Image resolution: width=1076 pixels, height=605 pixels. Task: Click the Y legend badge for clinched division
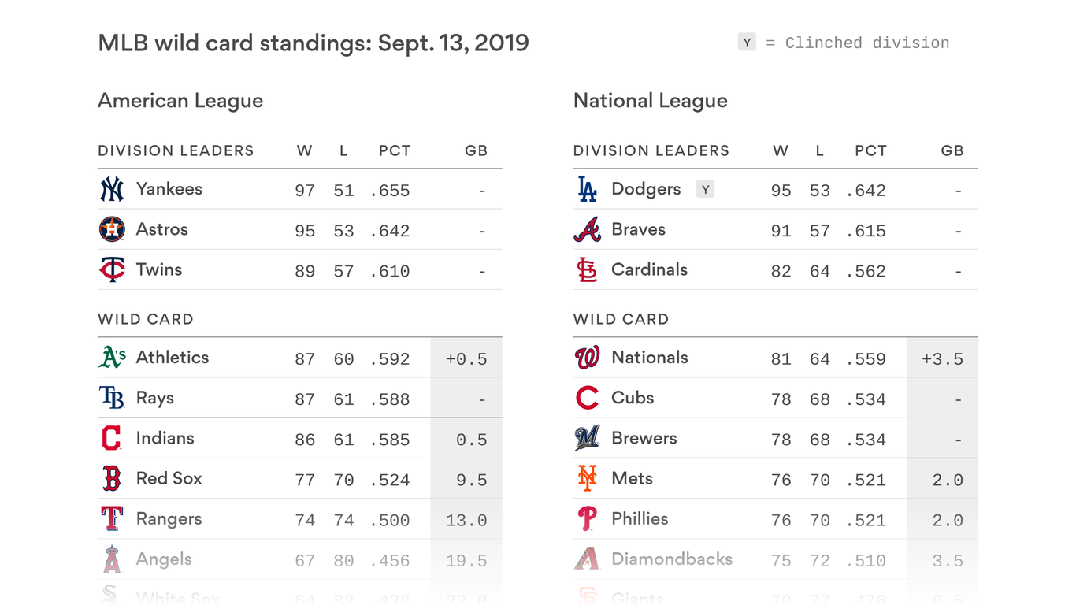pos(747,43)
